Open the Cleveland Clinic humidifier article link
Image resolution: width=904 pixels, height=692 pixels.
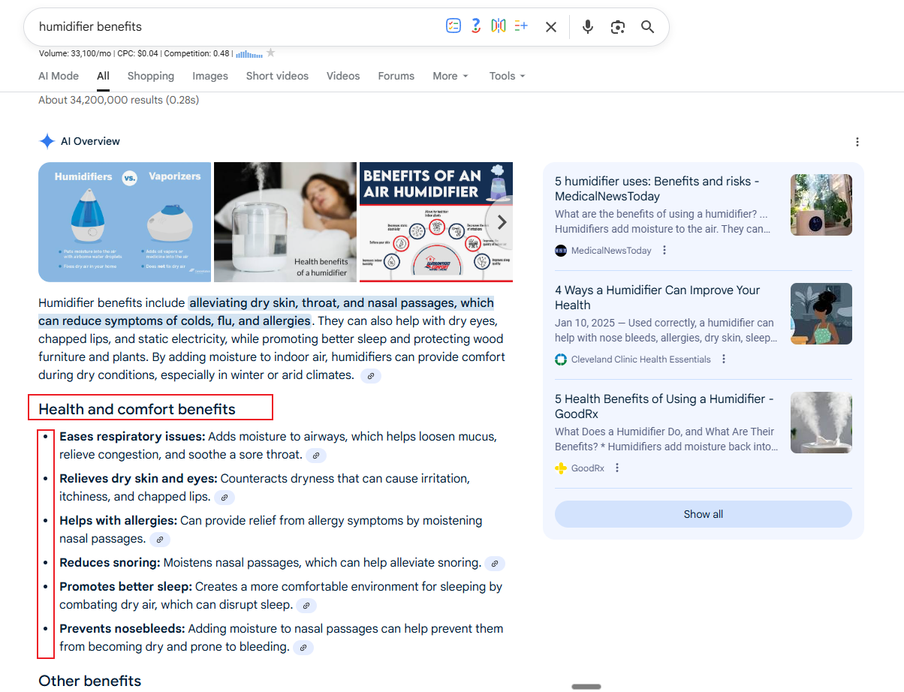click(x=656, y=297)
